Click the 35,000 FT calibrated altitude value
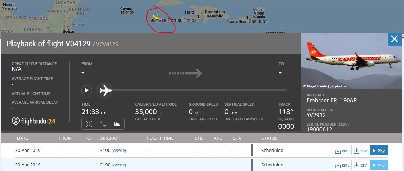 tap(149, 112)
